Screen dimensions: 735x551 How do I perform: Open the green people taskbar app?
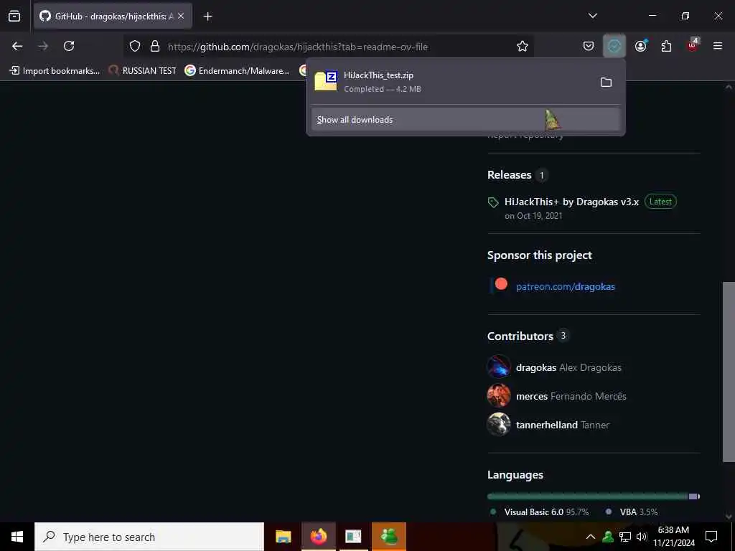click(x=388, y=537)
